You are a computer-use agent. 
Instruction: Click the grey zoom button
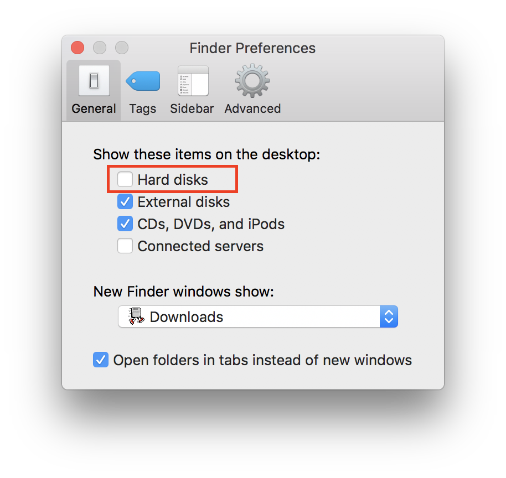121,48
